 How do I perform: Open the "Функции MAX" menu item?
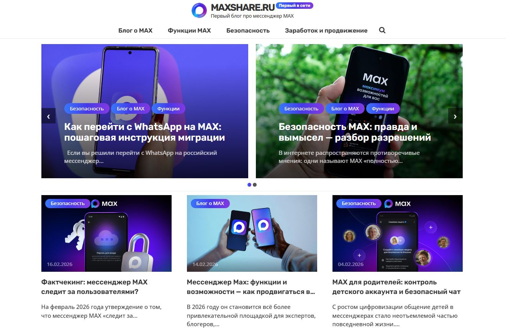click(x=189, y=31)
